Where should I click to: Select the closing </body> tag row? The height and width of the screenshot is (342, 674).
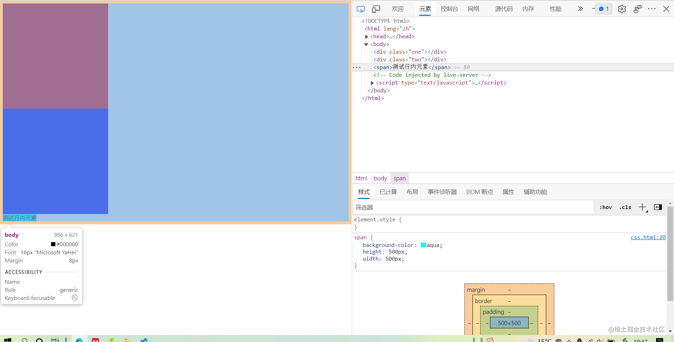tap(378, 90)
